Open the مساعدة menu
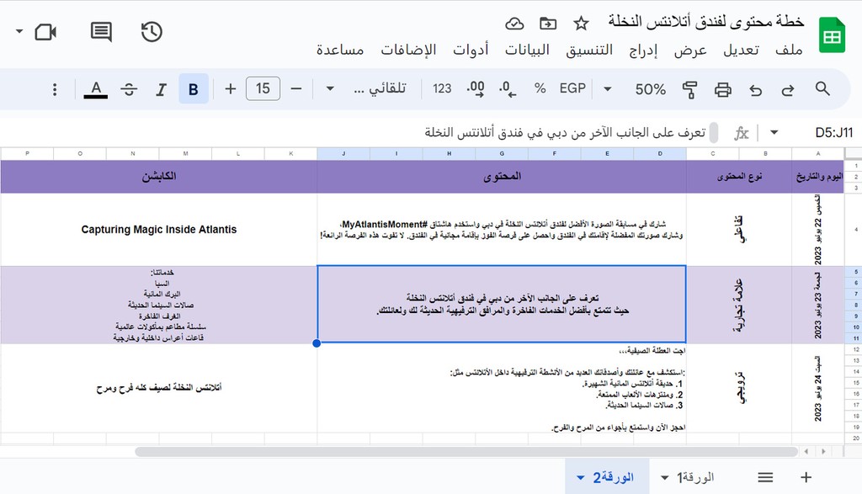Screen dimensions: 862x494 point(340,50)
